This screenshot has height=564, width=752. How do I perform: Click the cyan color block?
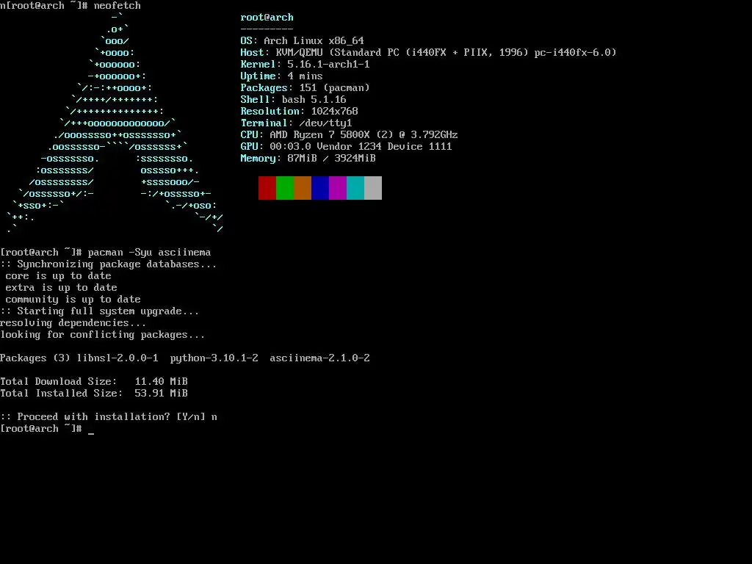[355, 187]
